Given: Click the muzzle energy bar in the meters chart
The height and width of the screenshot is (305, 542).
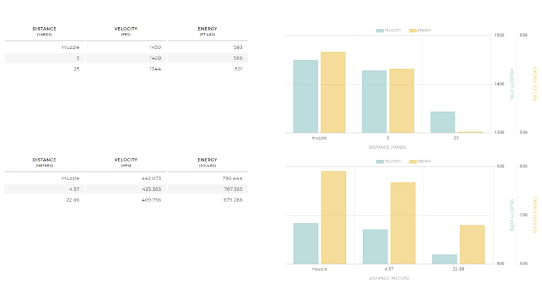Looking at the screenshot, I should [x=334, y=217].
